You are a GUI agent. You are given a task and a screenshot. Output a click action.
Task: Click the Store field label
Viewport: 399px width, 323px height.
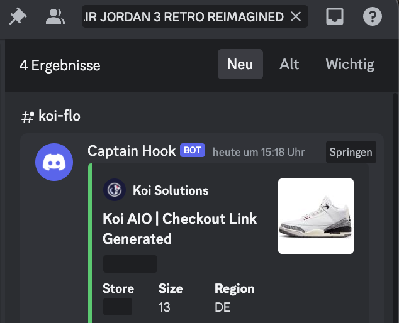point(118,288)
